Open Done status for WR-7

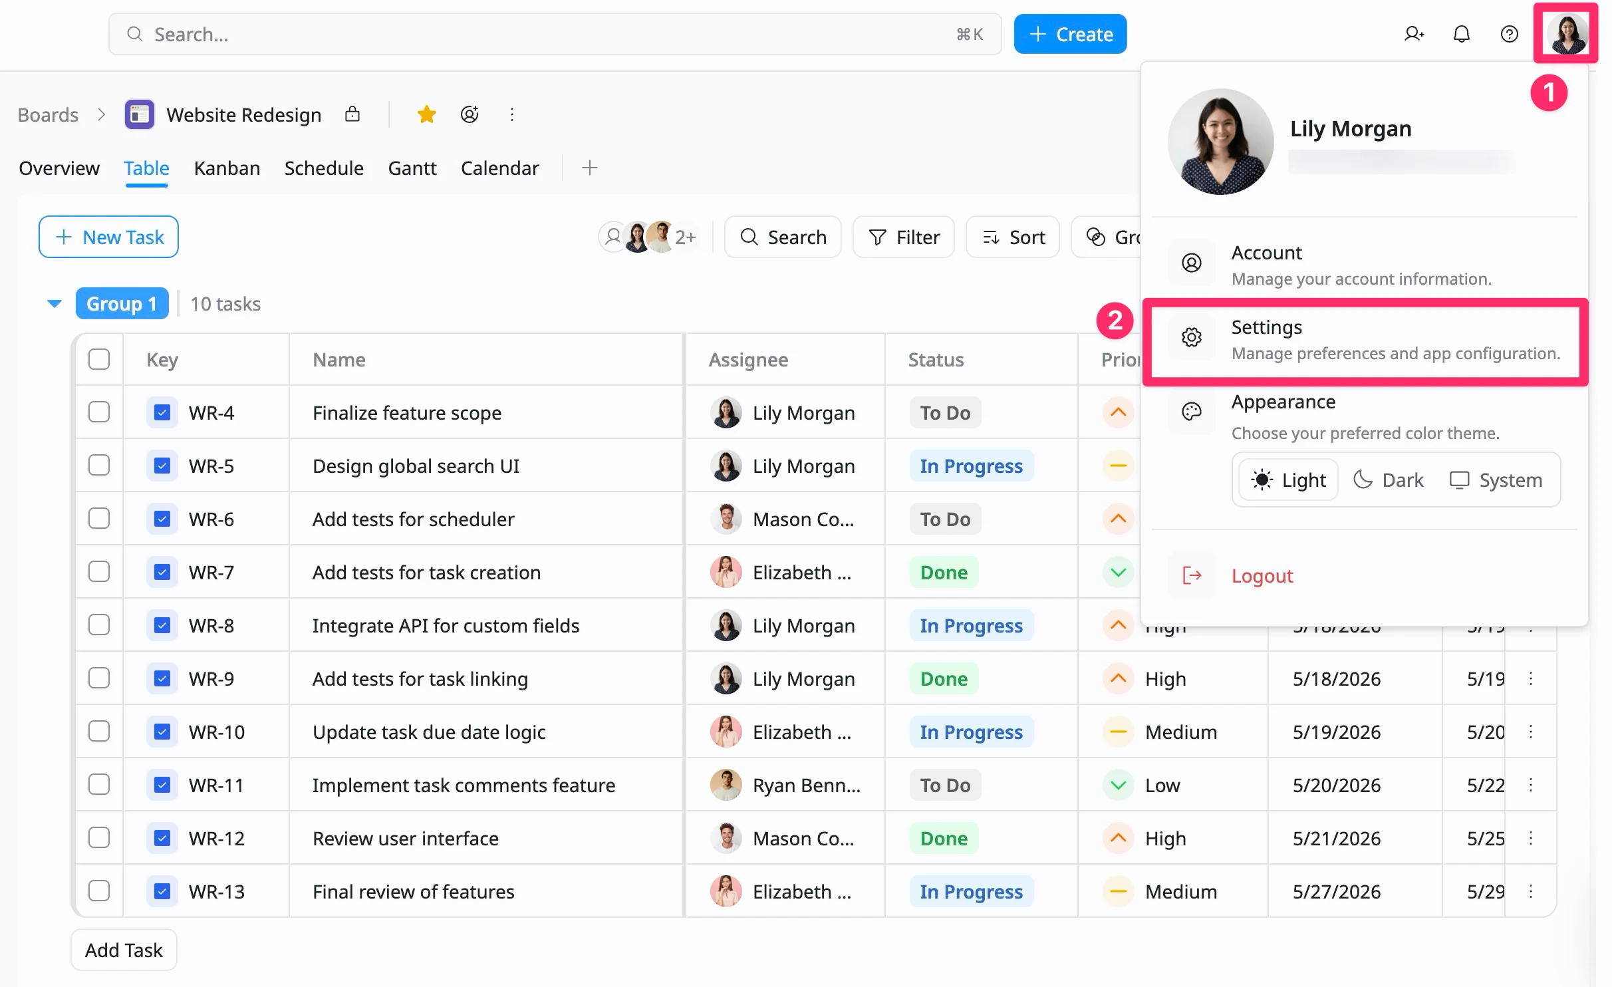(944, 572)
